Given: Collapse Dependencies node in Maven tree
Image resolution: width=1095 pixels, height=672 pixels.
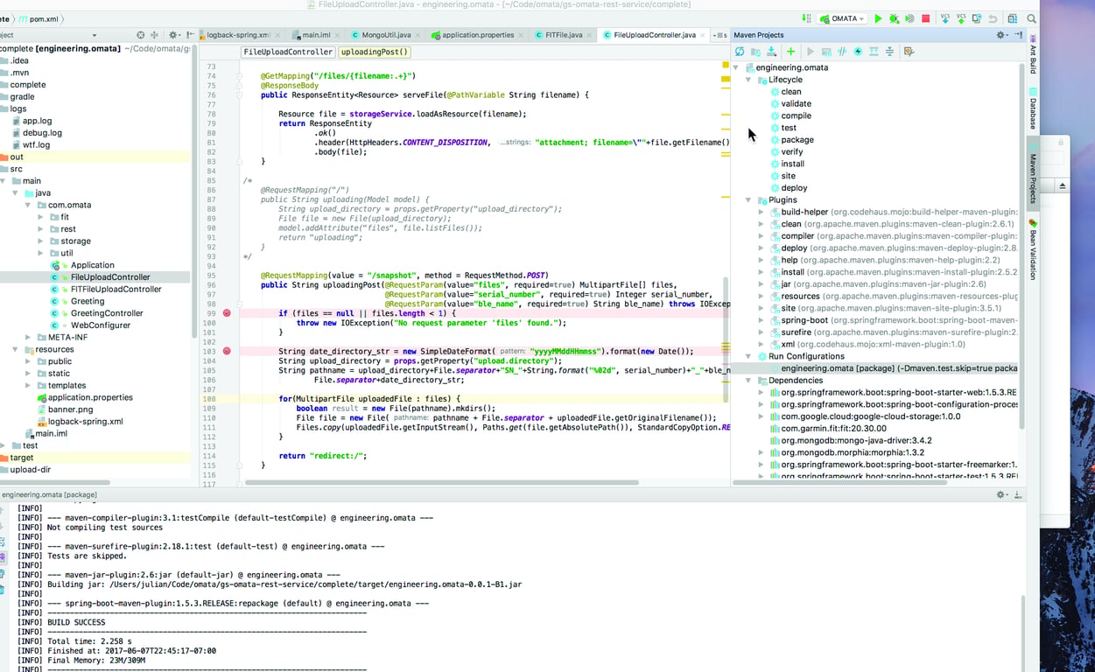Looking at the screenshot, I should [749, 381].
